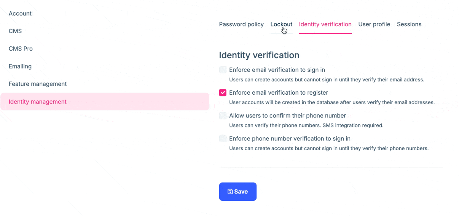Tick Allow users to confirm phone number
The height and width of the screenshot is (216, 459).
(x=223, y=116)
